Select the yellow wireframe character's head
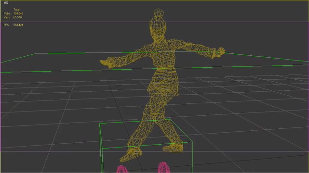Screen dimensions: 309x173 (158, 29)
